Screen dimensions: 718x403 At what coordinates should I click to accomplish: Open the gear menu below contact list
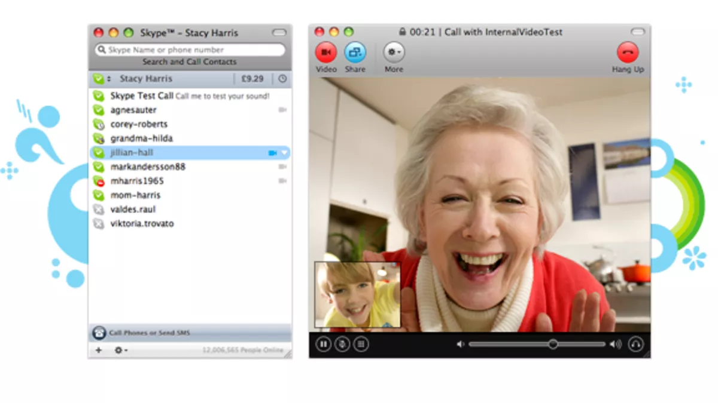(x=120, y=350)
